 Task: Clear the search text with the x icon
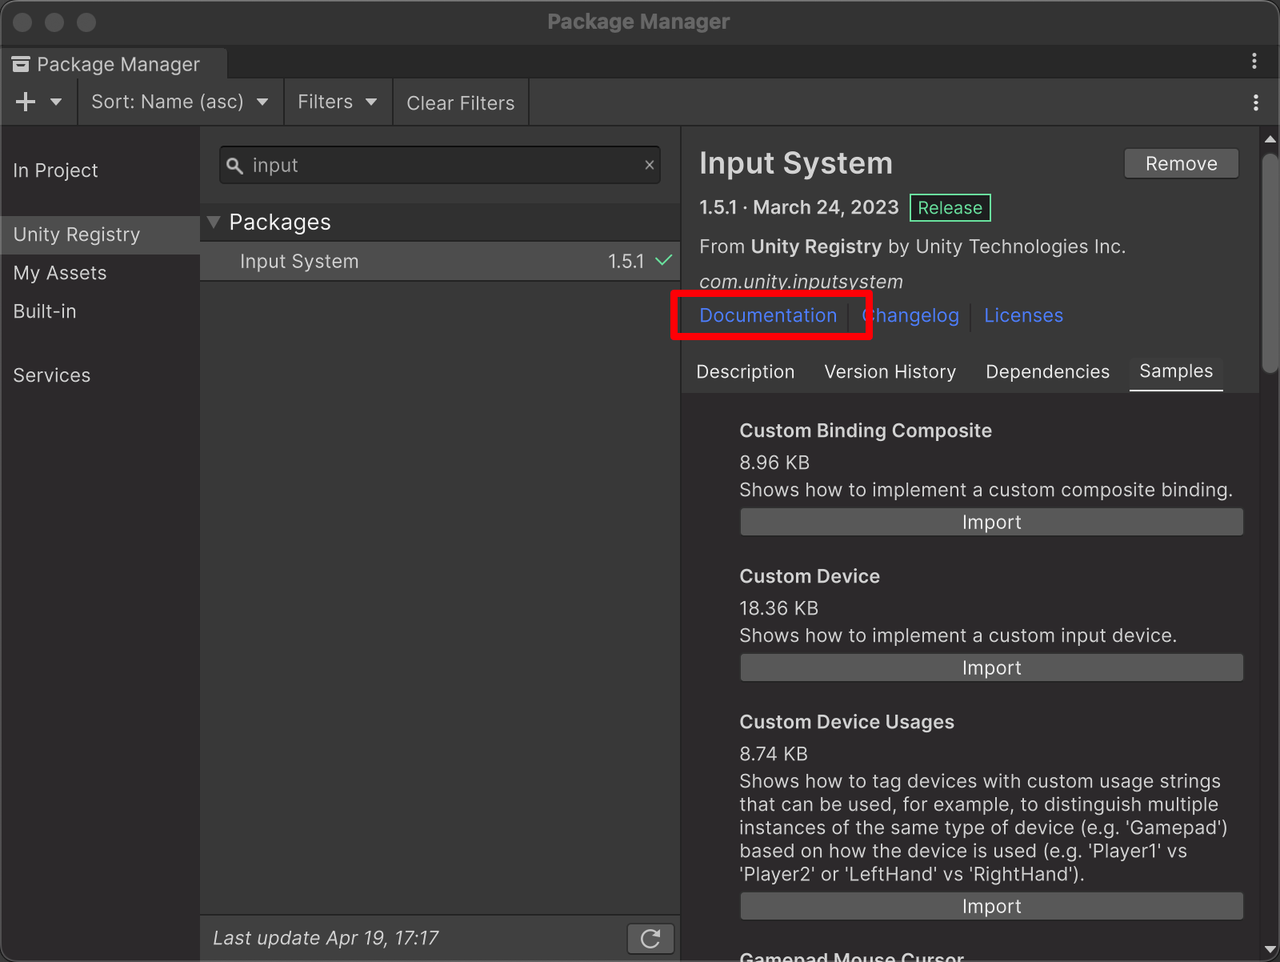pos(650,165)
